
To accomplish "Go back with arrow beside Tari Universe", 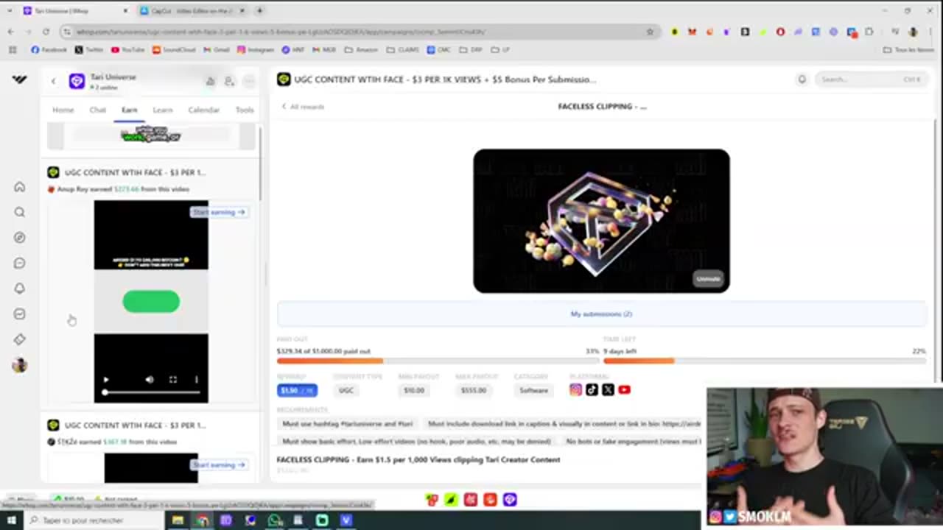I will 53,81.
